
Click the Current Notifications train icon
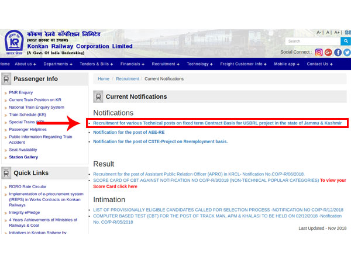pyautogui.click(x=98, y=96)
